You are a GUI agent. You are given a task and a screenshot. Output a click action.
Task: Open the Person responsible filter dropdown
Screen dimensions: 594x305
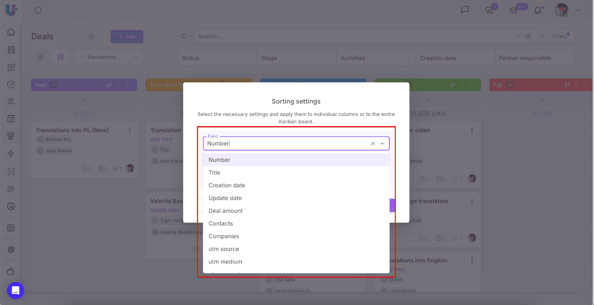click(x=534, y=58)
